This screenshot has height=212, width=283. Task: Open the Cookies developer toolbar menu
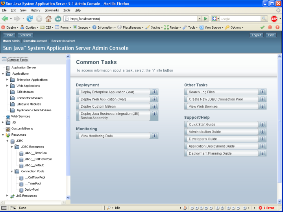[x=30, y=28]
